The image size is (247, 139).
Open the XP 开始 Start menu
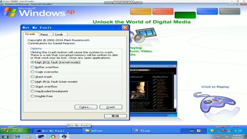pos(15,130)
